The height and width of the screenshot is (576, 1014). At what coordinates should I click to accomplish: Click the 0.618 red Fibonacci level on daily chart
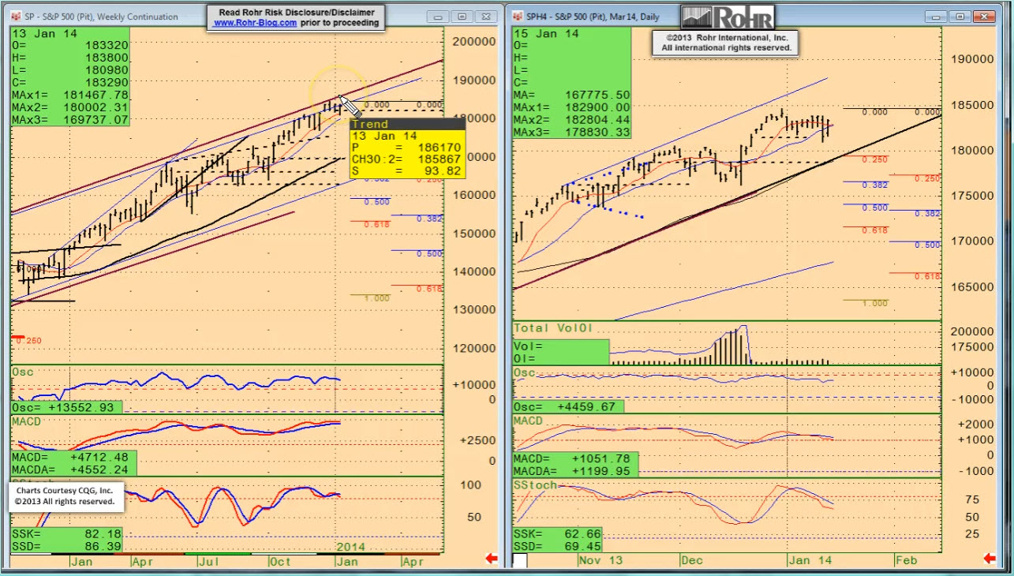point(875,230)
